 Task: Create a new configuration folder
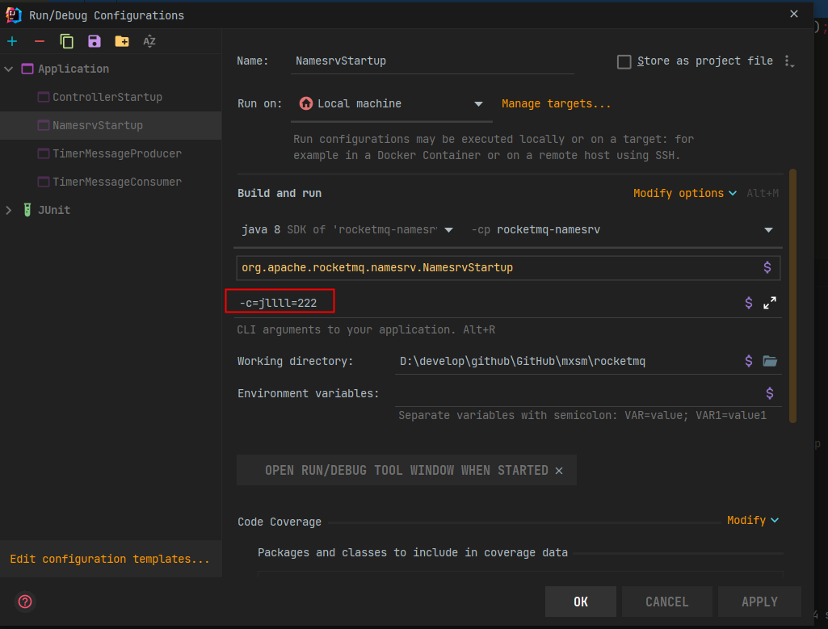coord(122,41)
